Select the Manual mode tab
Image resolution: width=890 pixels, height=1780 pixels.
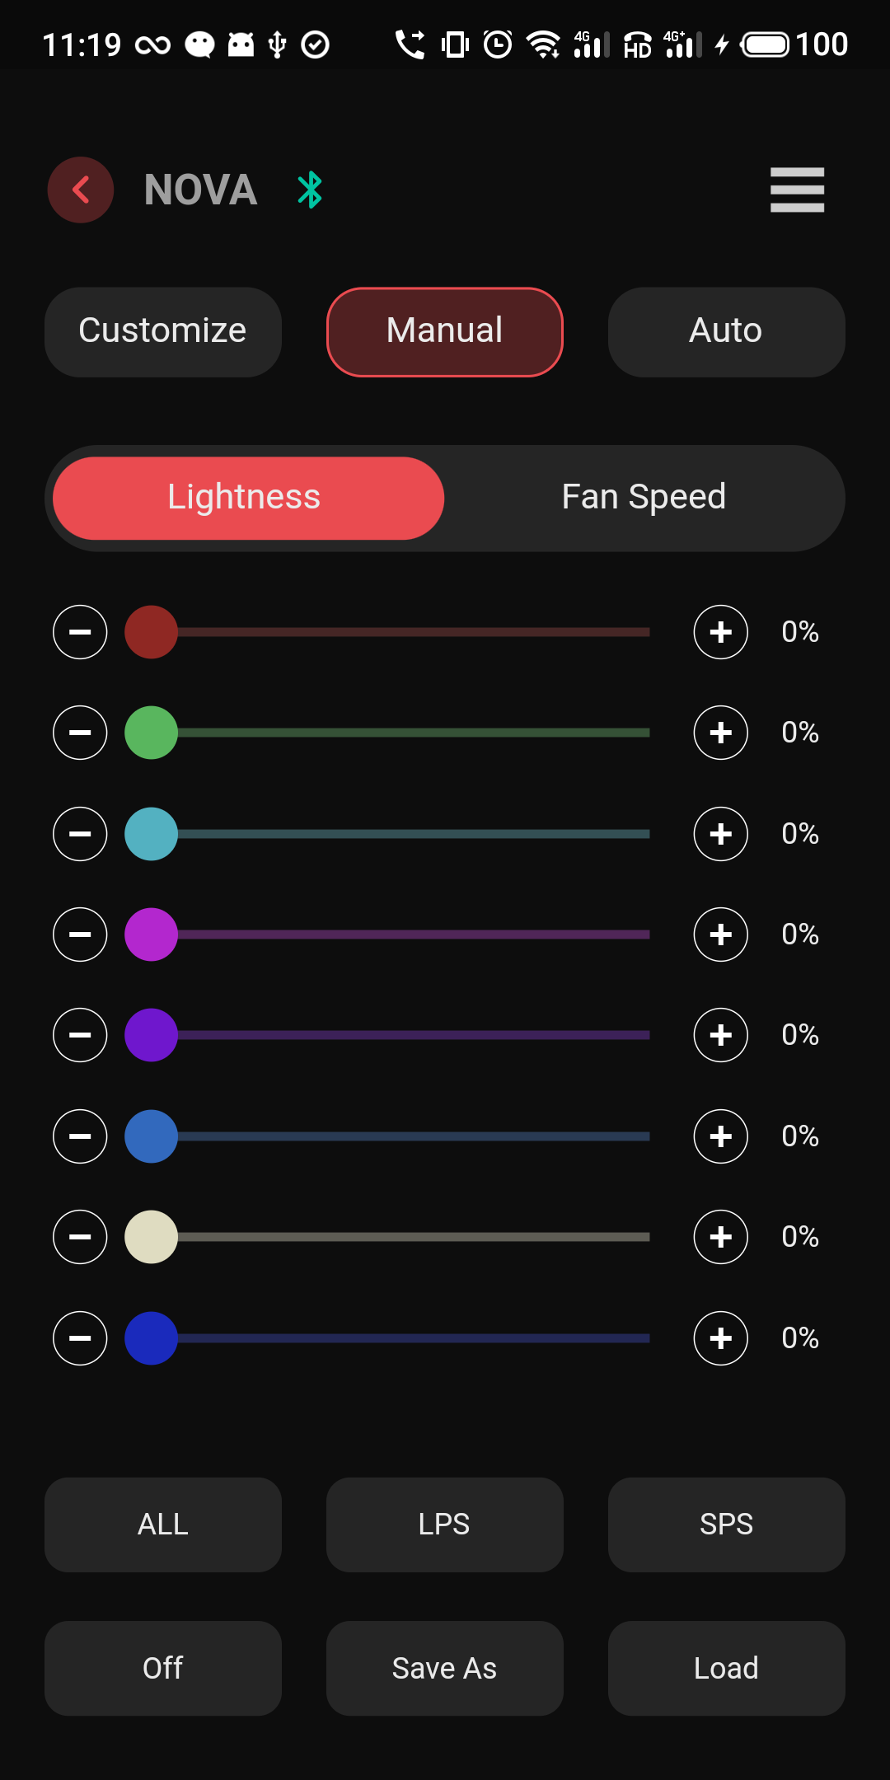pos(444,331)
